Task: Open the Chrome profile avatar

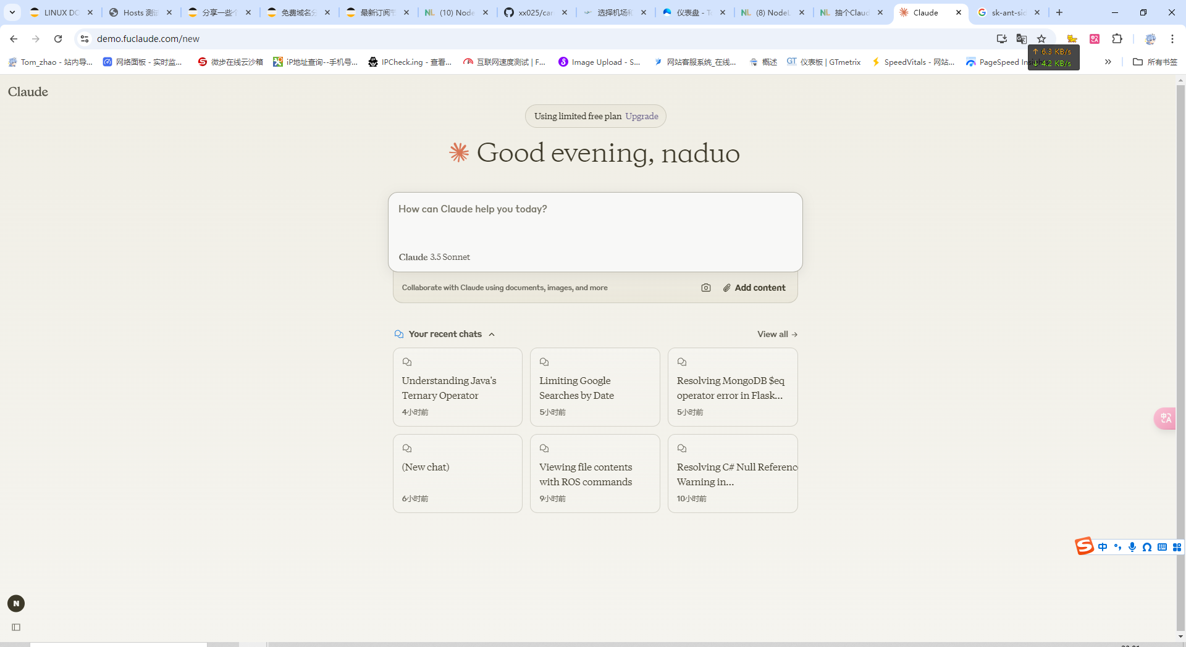Action: 1150,39
